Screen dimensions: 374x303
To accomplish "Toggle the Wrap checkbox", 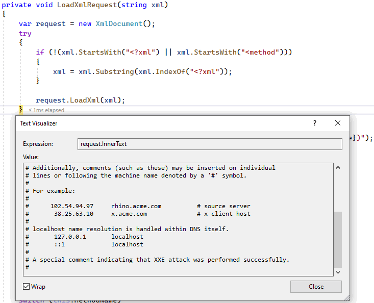I will (27, 287).
